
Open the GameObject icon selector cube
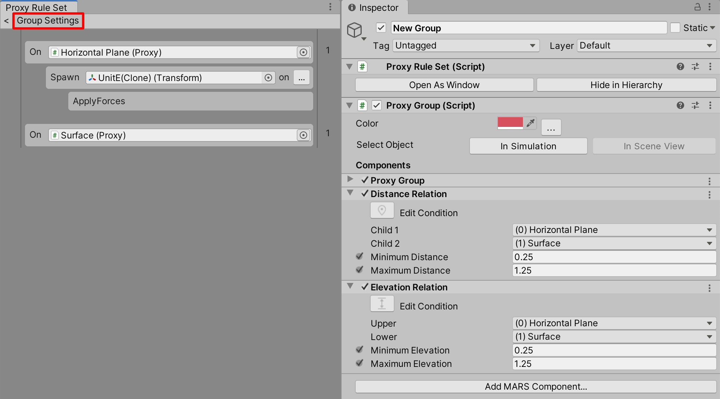[355, 30]
